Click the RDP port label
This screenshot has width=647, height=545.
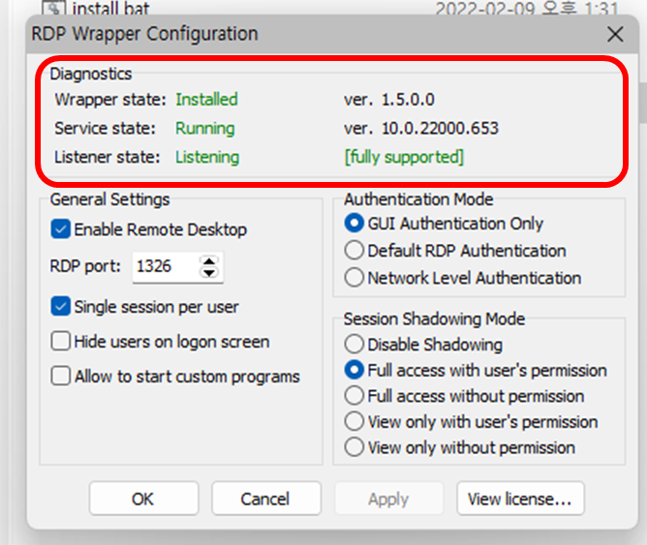tap(85, 266)
